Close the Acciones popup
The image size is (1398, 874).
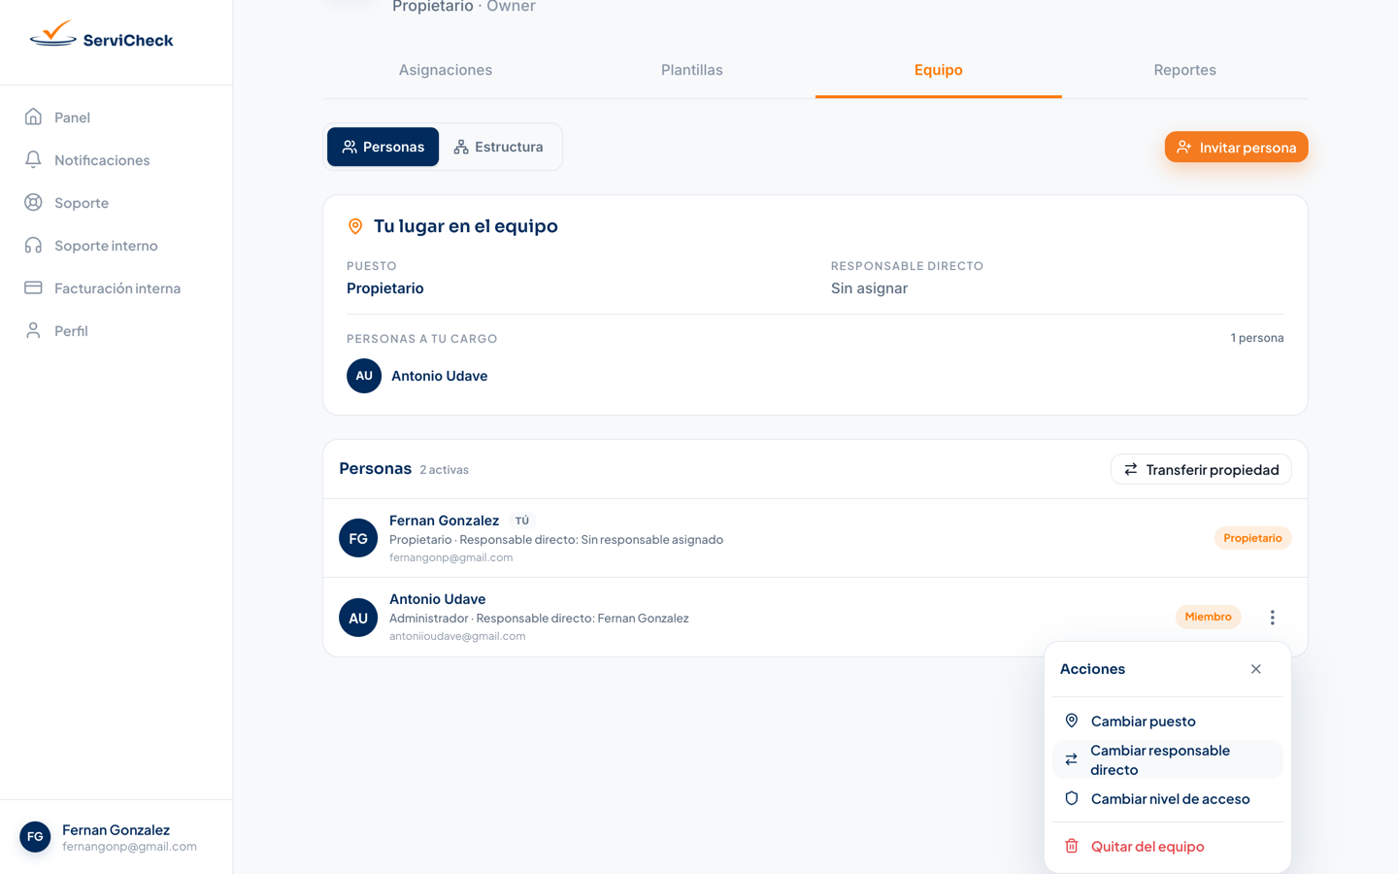tap(1256, 669)
